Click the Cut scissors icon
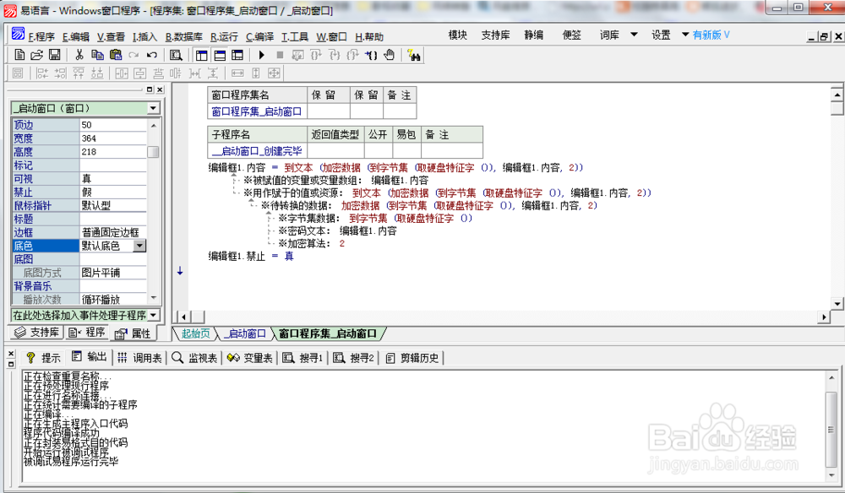This screenshot has width=845, height=493. coord(79,55)
